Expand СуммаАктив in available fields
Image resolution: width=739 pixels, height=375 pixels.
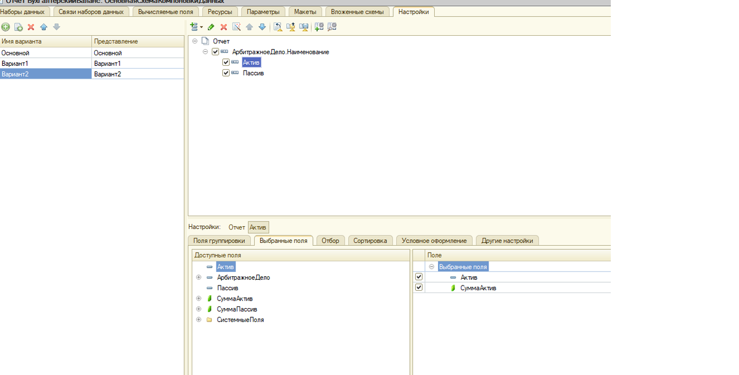(199, 299)
